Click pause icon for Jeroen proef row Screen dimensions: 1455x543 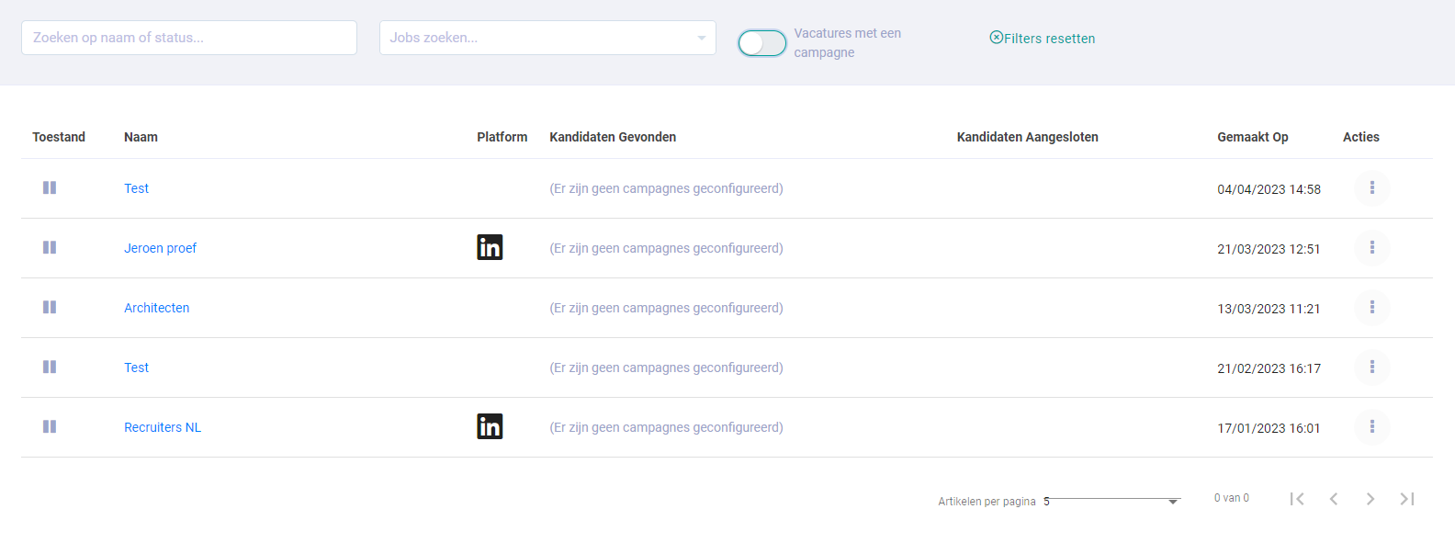(50, 247)
